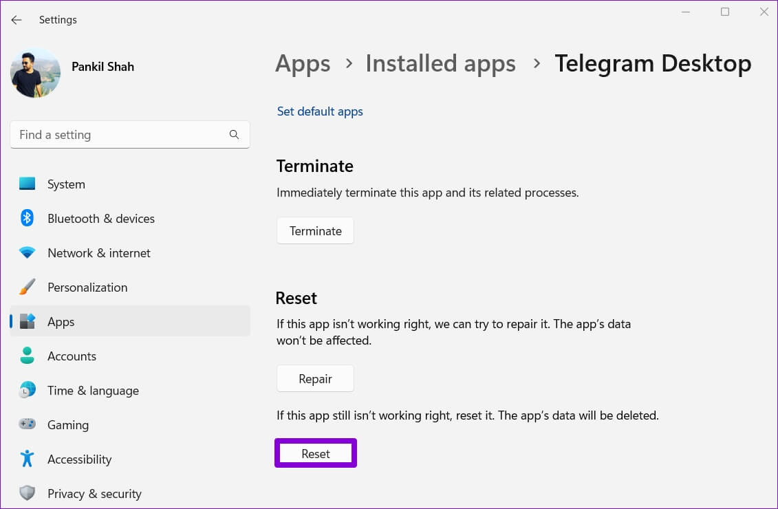Minimize the Settings window
The height and width of the screenshot is (509, 778).
[x=686, y=12]
